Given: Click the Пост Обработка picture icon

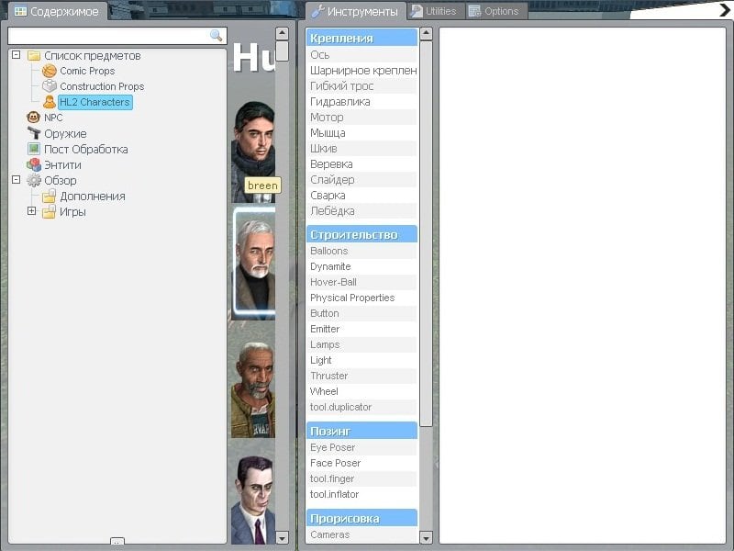Looking at the screenshot, I should point(34,149).
